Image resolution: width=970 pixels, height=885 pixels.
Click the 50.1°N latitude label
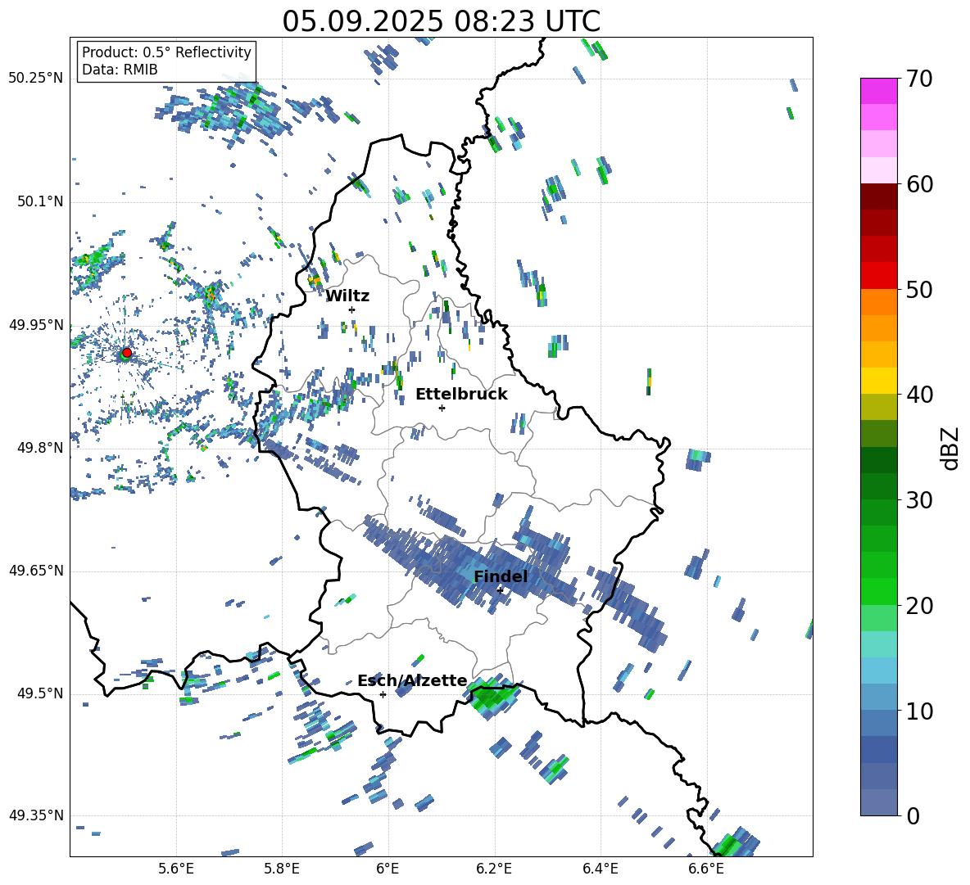point(40,201)
